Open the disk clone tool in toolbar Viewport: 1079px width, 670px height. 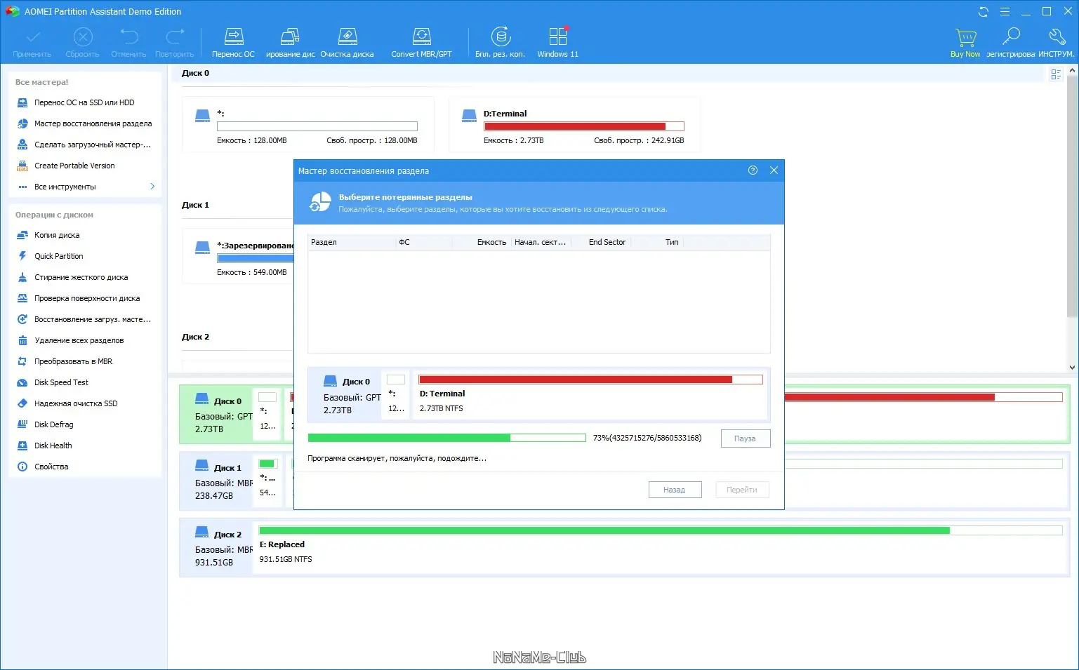point(290,42)
